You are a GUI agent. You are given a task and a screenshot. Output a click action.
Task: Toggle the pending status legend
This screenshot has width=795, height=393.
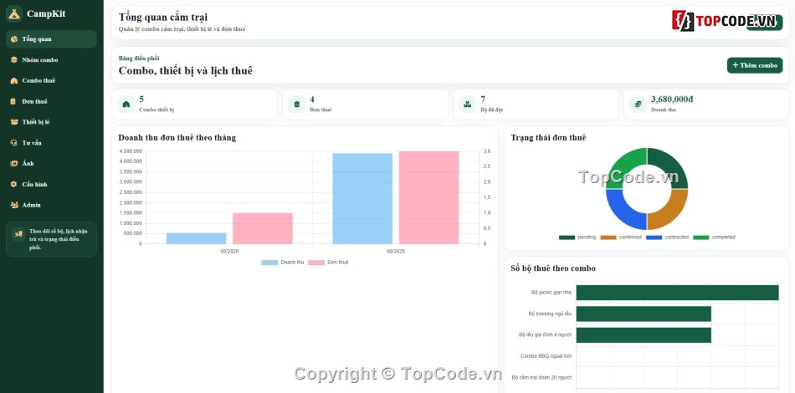click(577, 237)
